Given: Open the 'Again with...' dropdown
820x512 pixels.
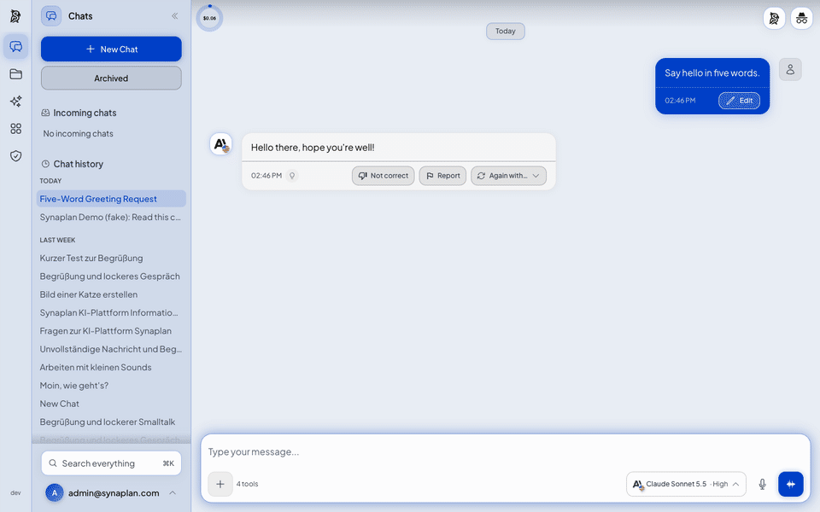Looking at the screenshot, I should [508, 176].
